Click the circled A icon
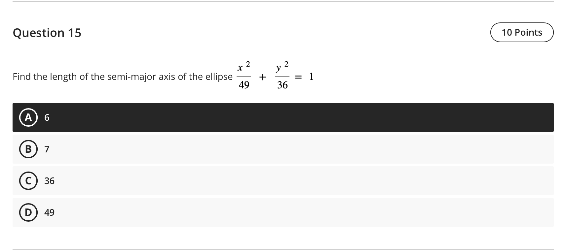 pyautogui.click(x=28, y=117)
